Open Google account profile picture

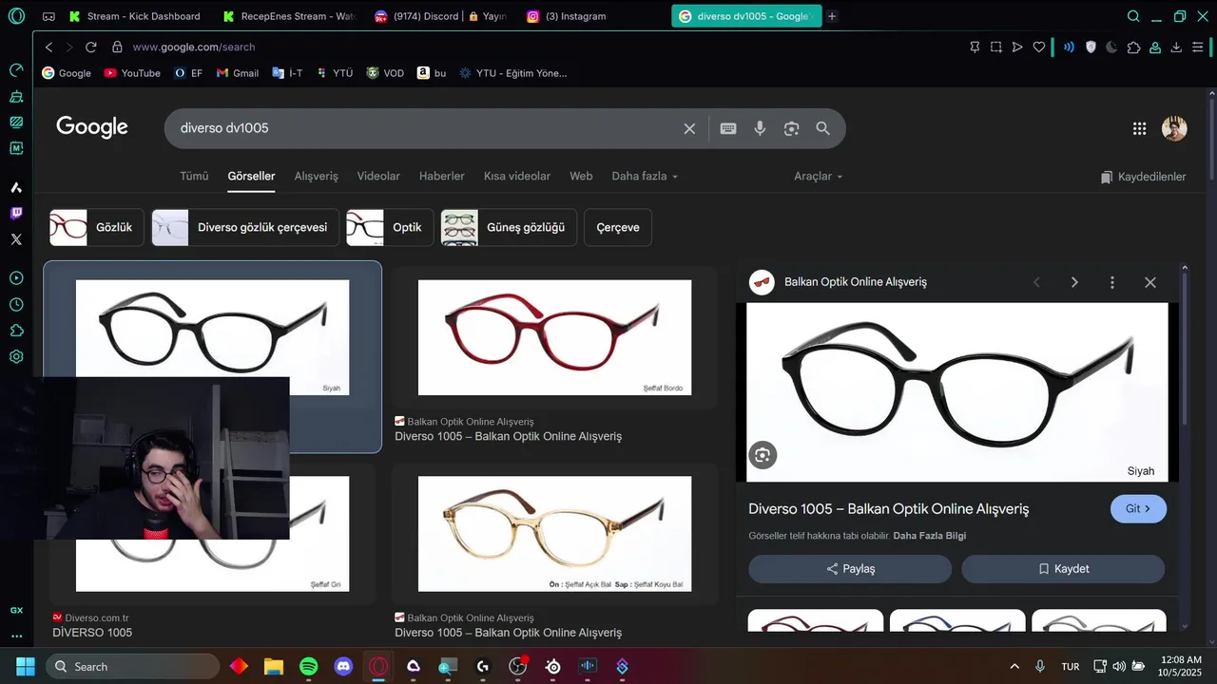[1174, 128]
